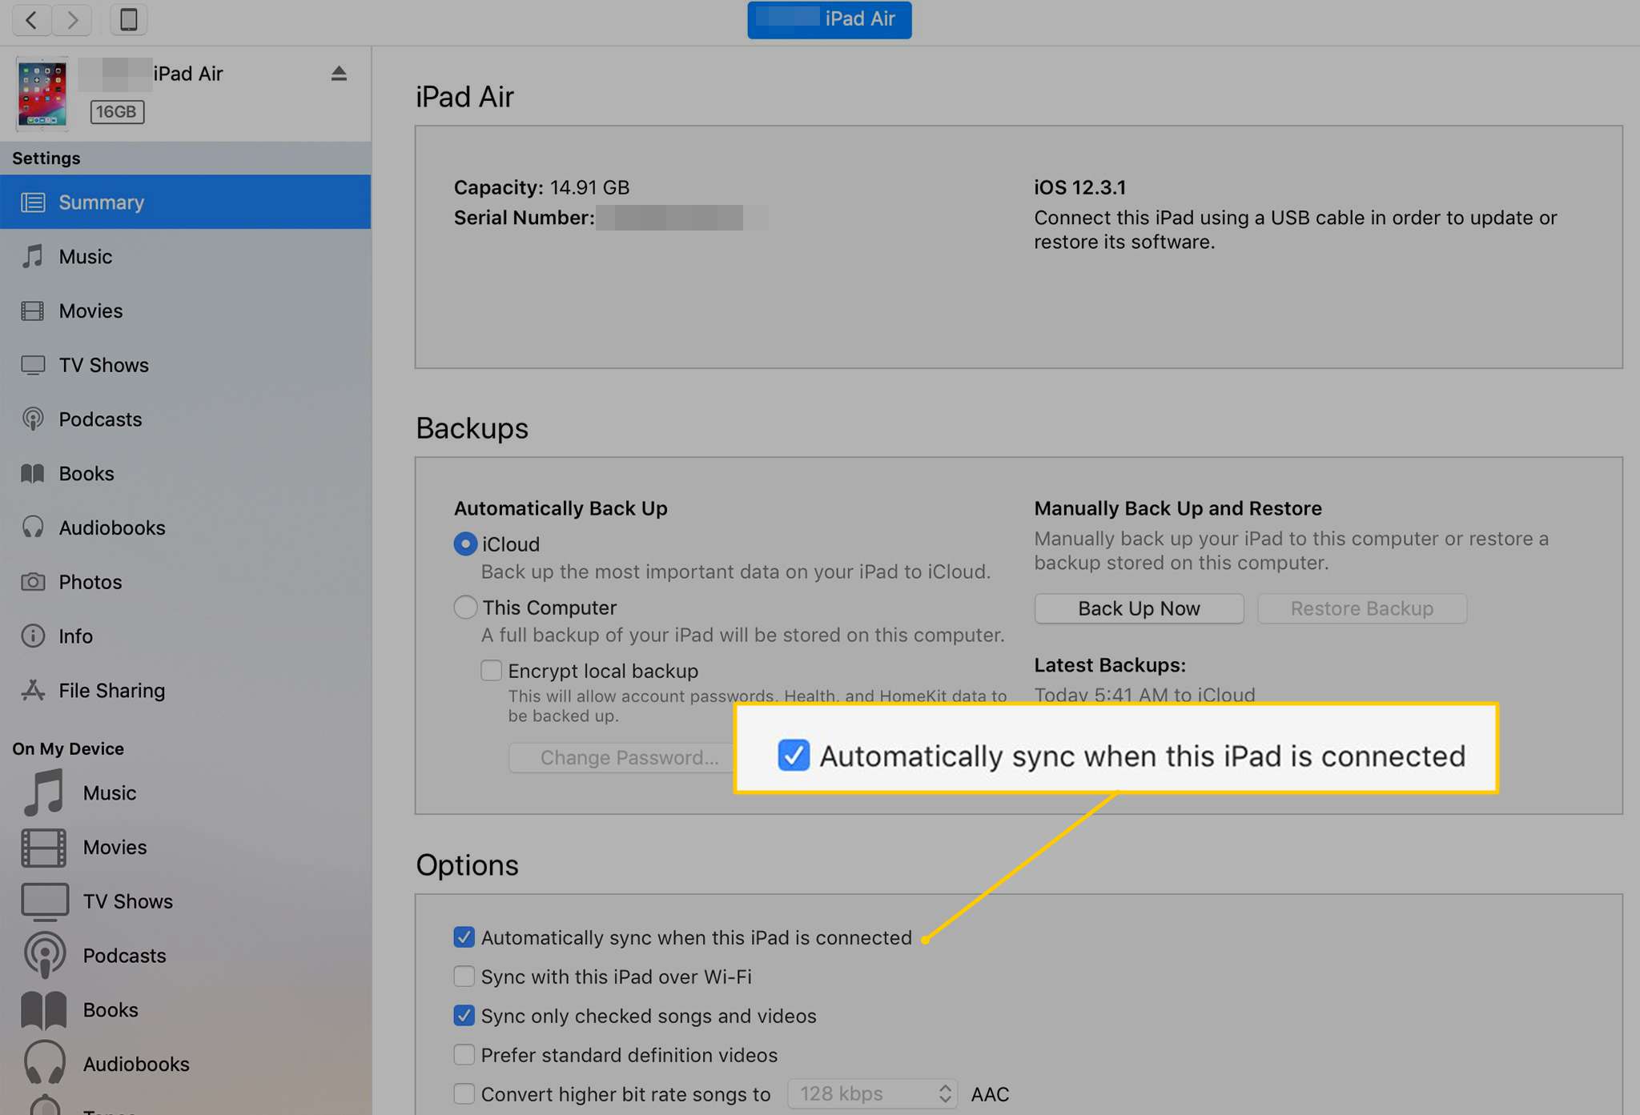Open TV Shows under Settings
The width and height of the screenshot is (1640, 1115).
click(x=185, y=365)
